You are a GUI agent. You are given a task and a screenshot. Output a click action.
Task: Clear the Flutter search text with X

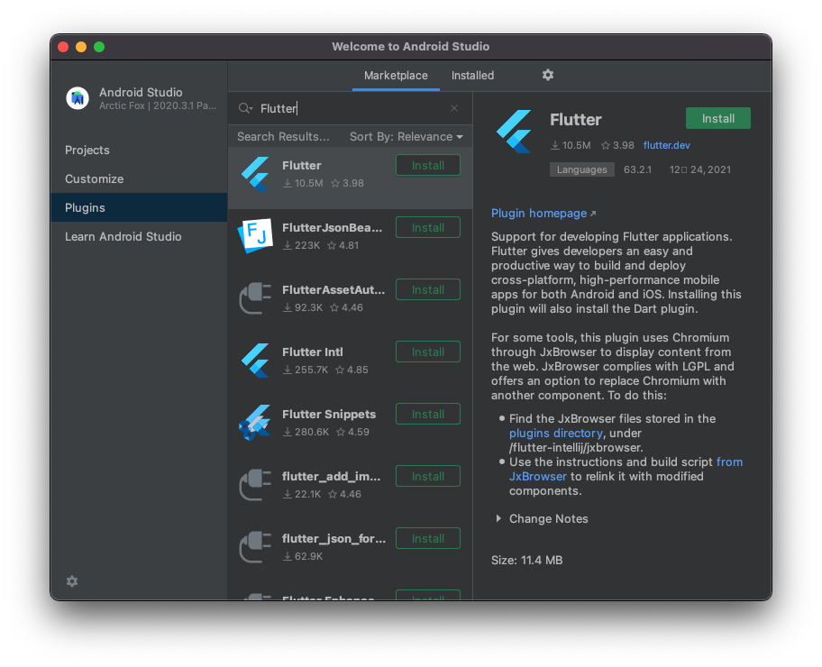(x=454, y=108)
